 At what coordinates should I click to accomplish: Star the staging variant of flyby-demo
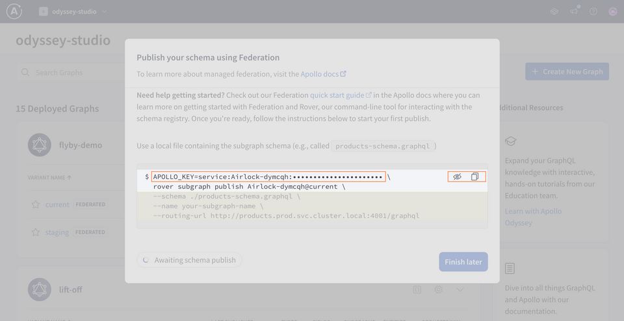coord(36,232)
